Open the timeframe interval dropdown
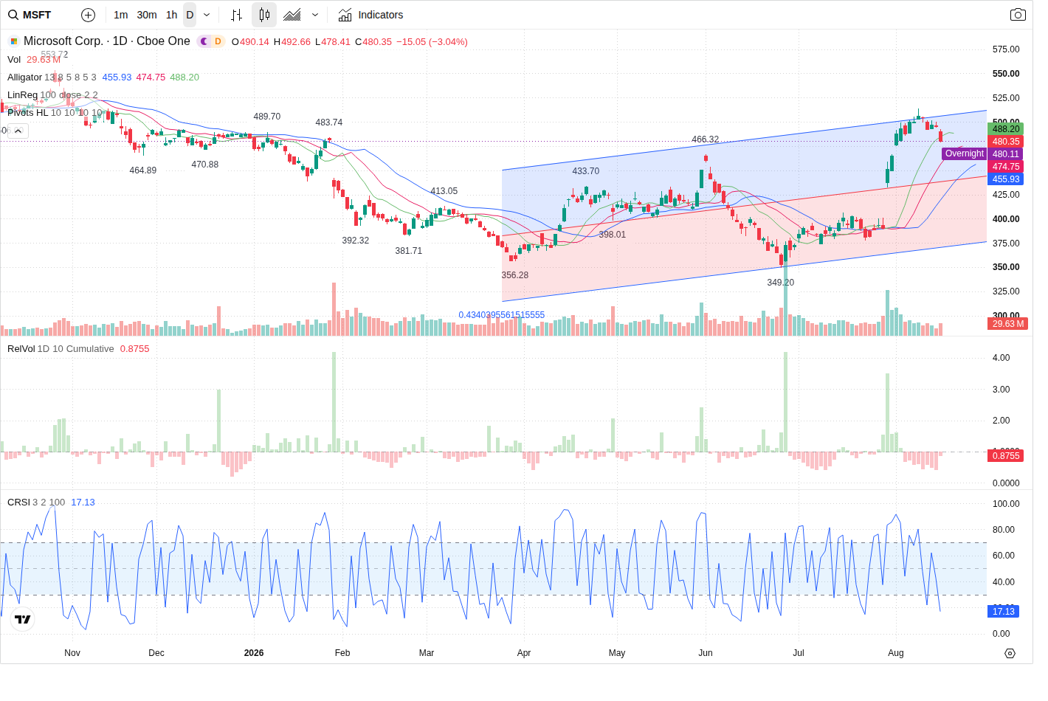Image resolution: width=1048 pixels, height=701 pixels. tap(207, 15)
